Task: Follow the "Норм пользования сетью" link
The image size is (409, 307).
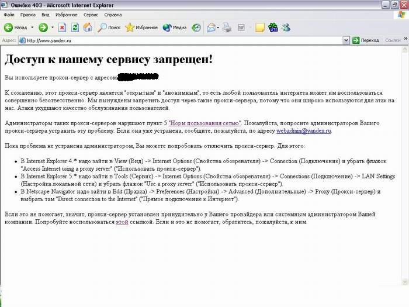Action: tap(204, 123)
